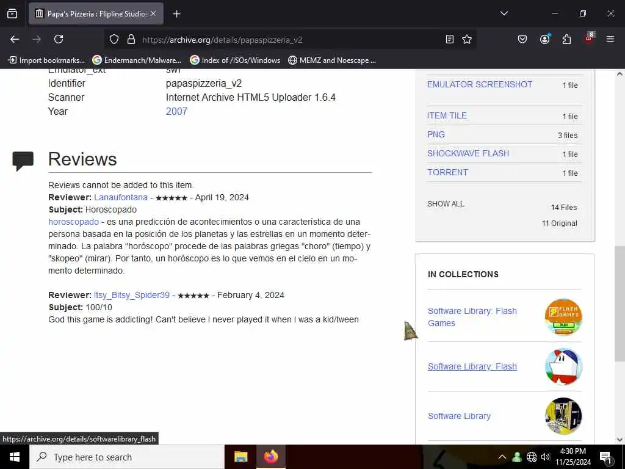Image resolution: width=625 pixels, height=469 pixels.
Task: Go back with the back arrow
Action: [15, 39]
